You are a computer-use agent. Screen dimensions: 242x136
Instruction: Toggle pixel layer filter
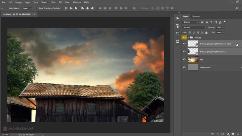point(202,22)
